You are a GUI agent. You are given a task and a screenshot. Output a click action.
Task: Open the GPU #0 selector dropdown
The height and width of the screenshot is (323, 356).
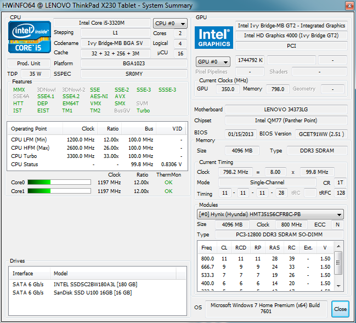point(213,61)
